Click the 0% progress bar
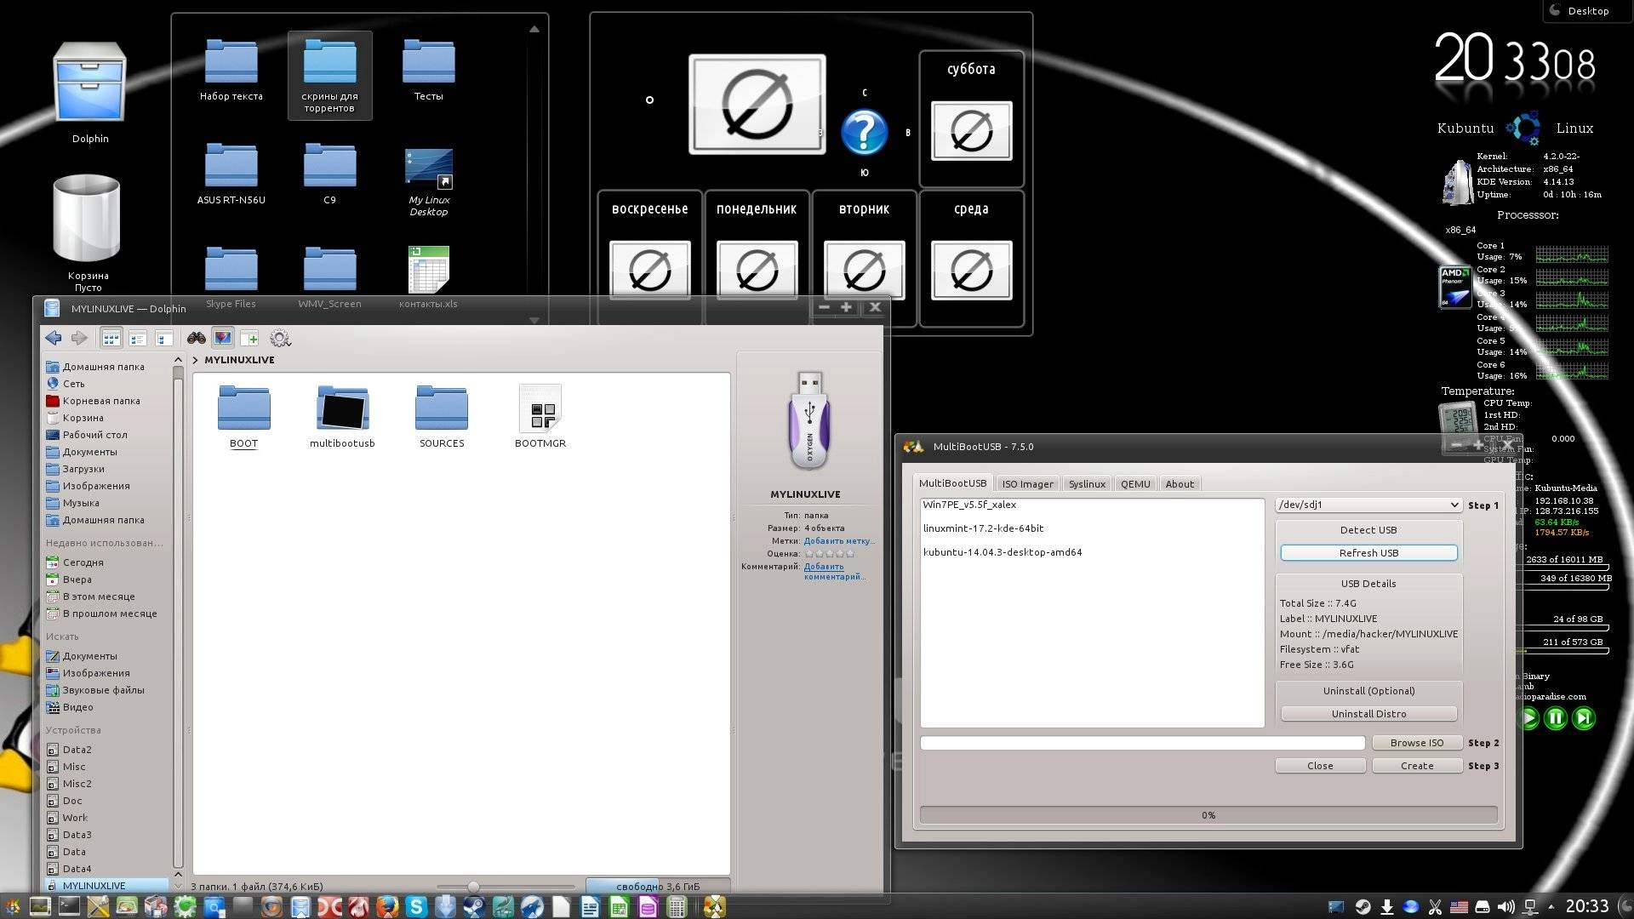 [1208, 815]
